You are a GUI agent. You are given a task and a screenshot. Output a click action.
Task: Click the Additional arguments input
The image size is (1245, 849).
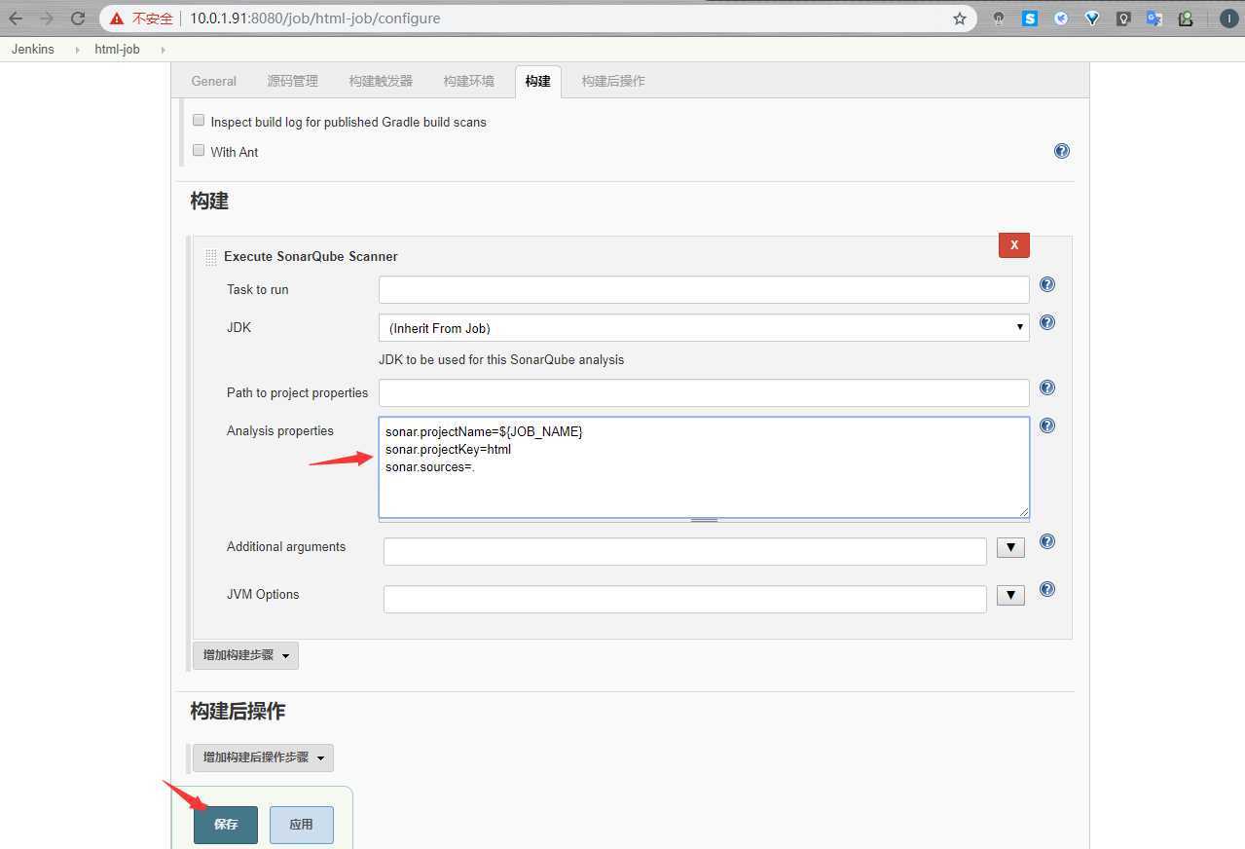point(685,551)
